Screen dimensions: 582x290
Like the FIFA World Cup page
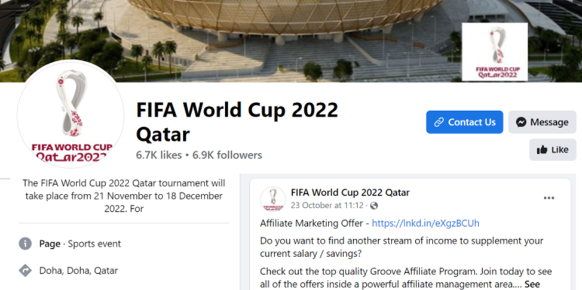click(x=552, y=150)
